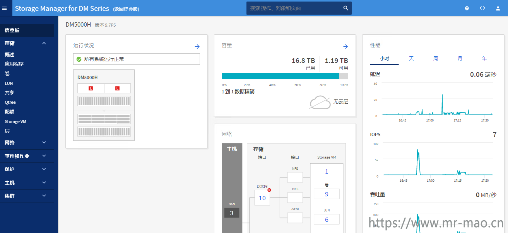Focus the search operations input field
Viewport: 508px width, 233px height.
[295, 8]
